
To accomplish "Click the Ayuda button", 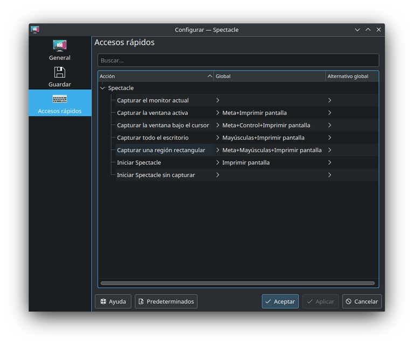I will coord(113,301).
